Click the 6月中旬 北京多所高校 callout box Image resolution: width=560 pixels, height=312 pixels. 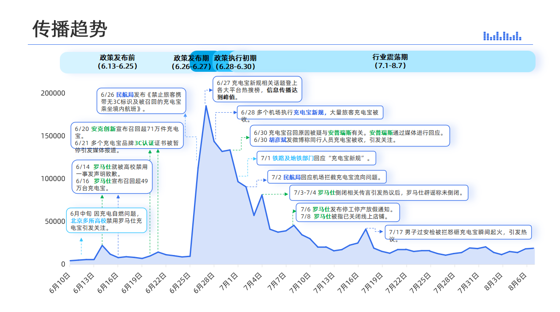click(106, 220)
